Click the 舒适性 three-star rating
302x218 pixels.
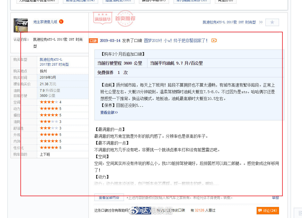[x=49, y=128]
